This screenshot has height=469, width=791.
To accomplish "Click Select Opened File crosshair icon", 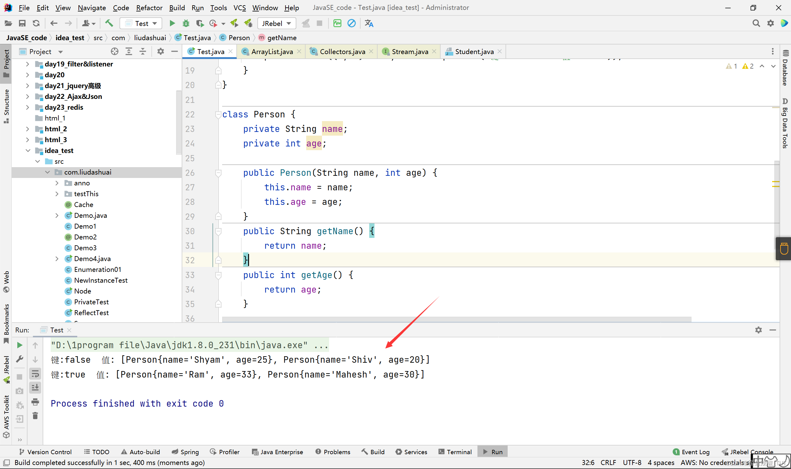I will click(114, 52).
